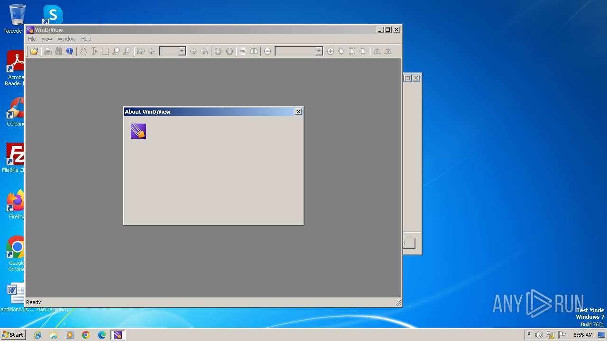Open the Window menu
This screenshot has height=341, width=607.
click(66, 39)
